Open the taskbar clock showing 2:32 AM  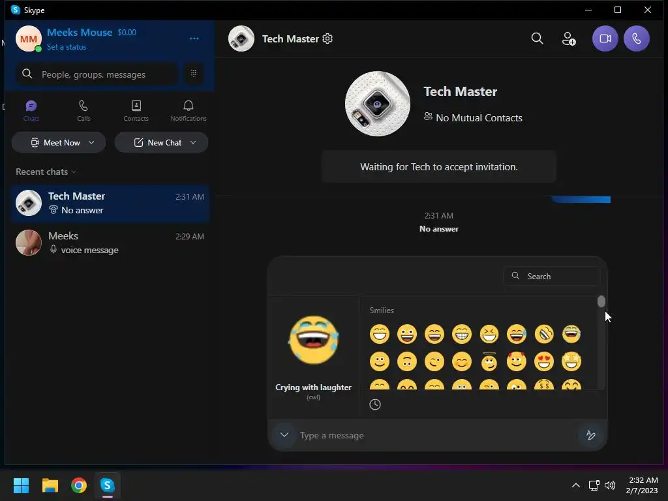pyautogui.click(x=642, y=485)
